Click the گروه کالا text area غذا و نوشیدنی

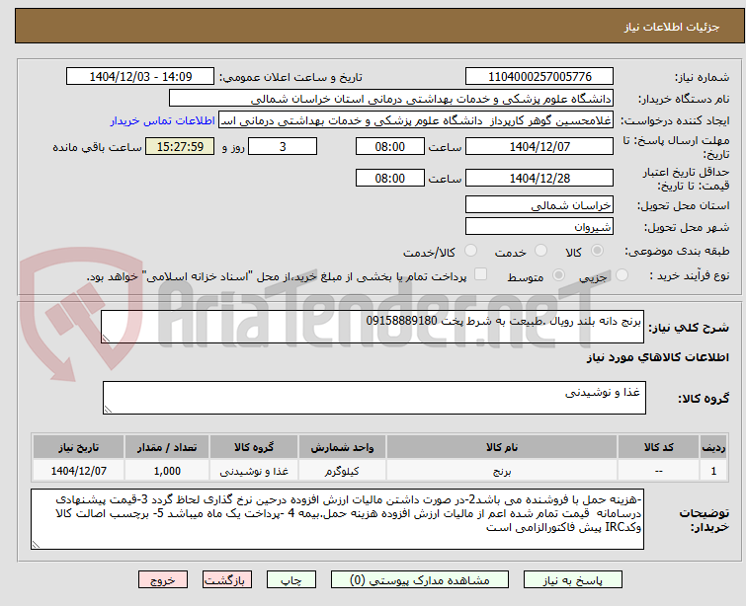[373, 398]
